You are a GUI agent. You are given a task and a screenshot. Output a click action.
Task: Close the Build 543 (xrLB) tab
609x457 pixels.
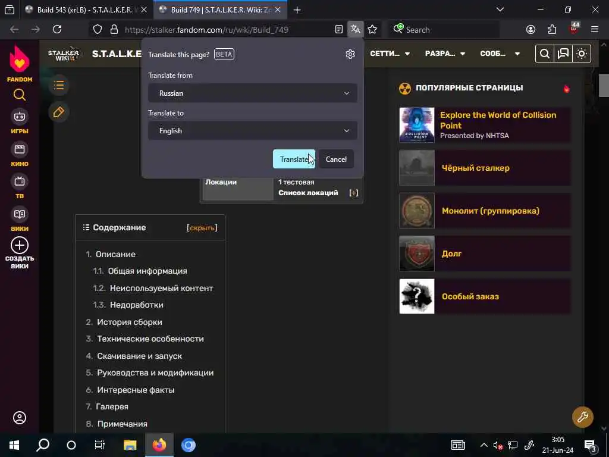click(x=144, y=10)
